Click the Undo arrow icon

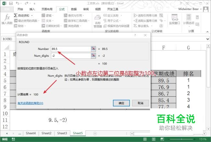(x=18, y=3)
